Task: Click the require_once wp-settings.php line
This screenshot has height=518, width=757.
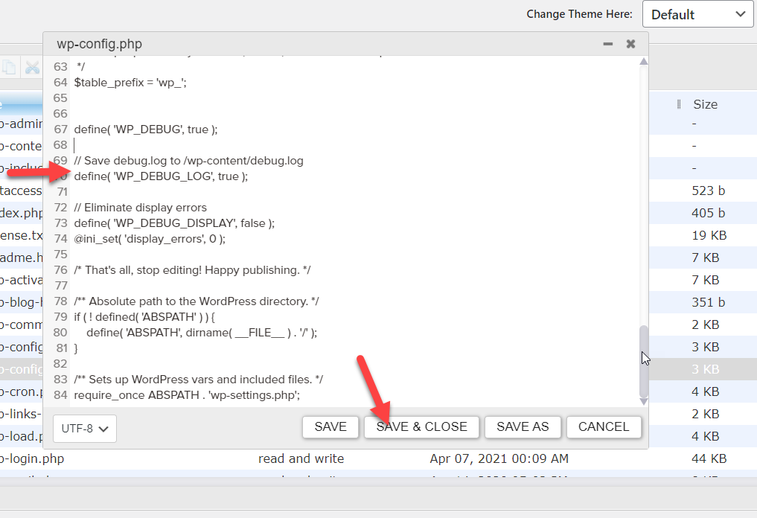Action: [x=187, y=395]
